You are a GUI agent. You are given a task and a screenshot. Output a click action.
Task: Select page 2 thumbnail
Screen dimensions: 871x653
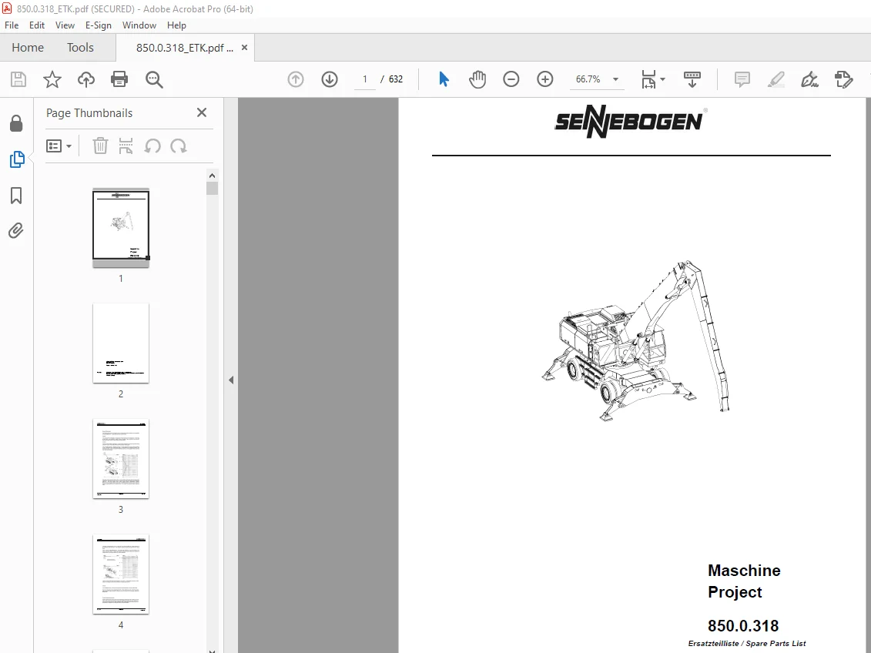[121, 343]
